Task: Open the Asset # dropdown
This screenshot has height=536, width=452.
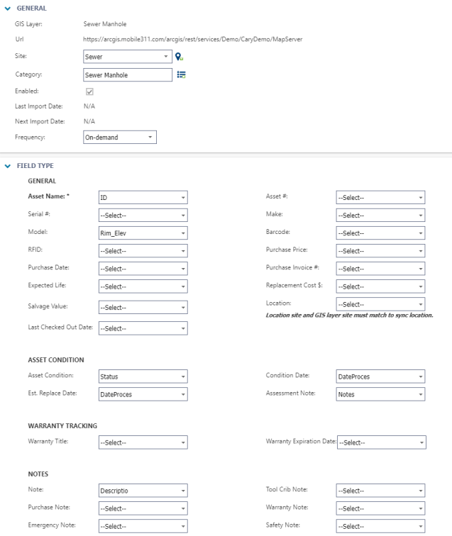Action: [380, 197]
